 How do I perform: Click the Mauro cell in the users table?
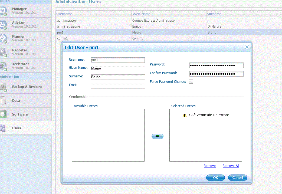(x=137, y=32)
